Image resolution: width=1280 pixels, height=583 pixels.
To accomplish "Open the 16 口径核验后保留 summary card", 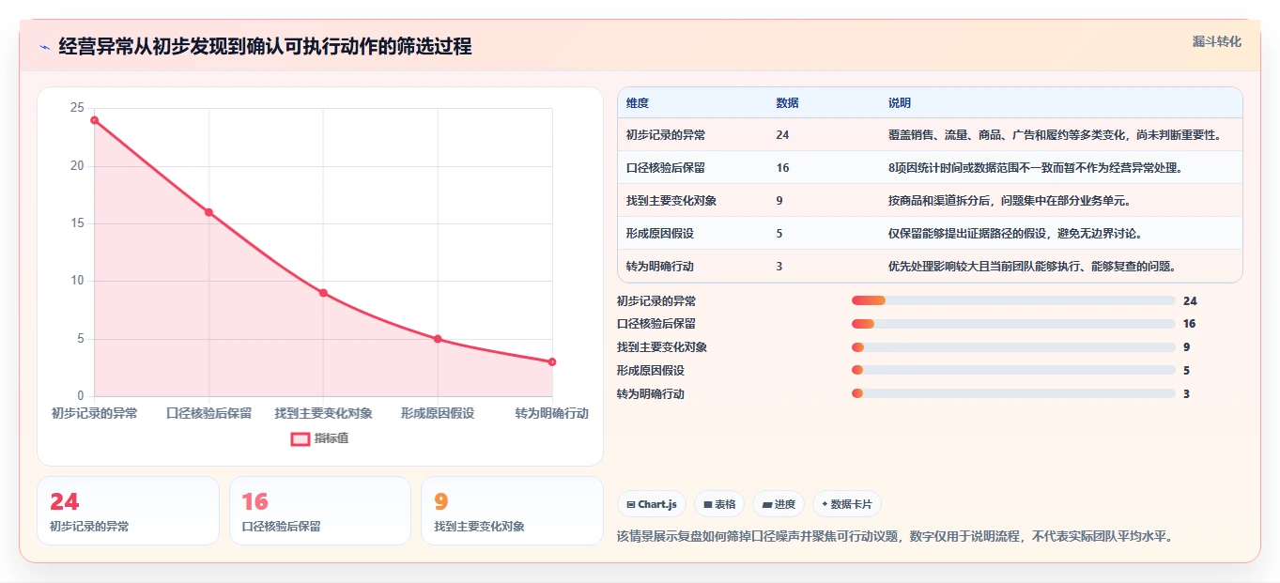I will coord(320,511).
